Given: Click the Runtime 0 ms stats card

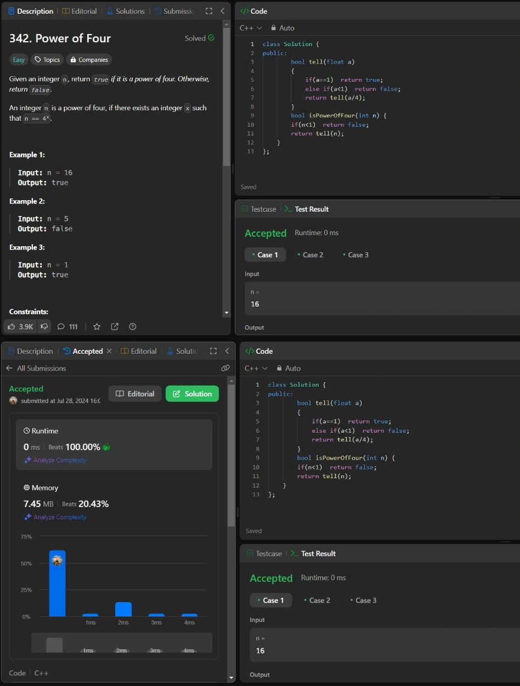Looking at the screenshot, I should coord(114,444).
